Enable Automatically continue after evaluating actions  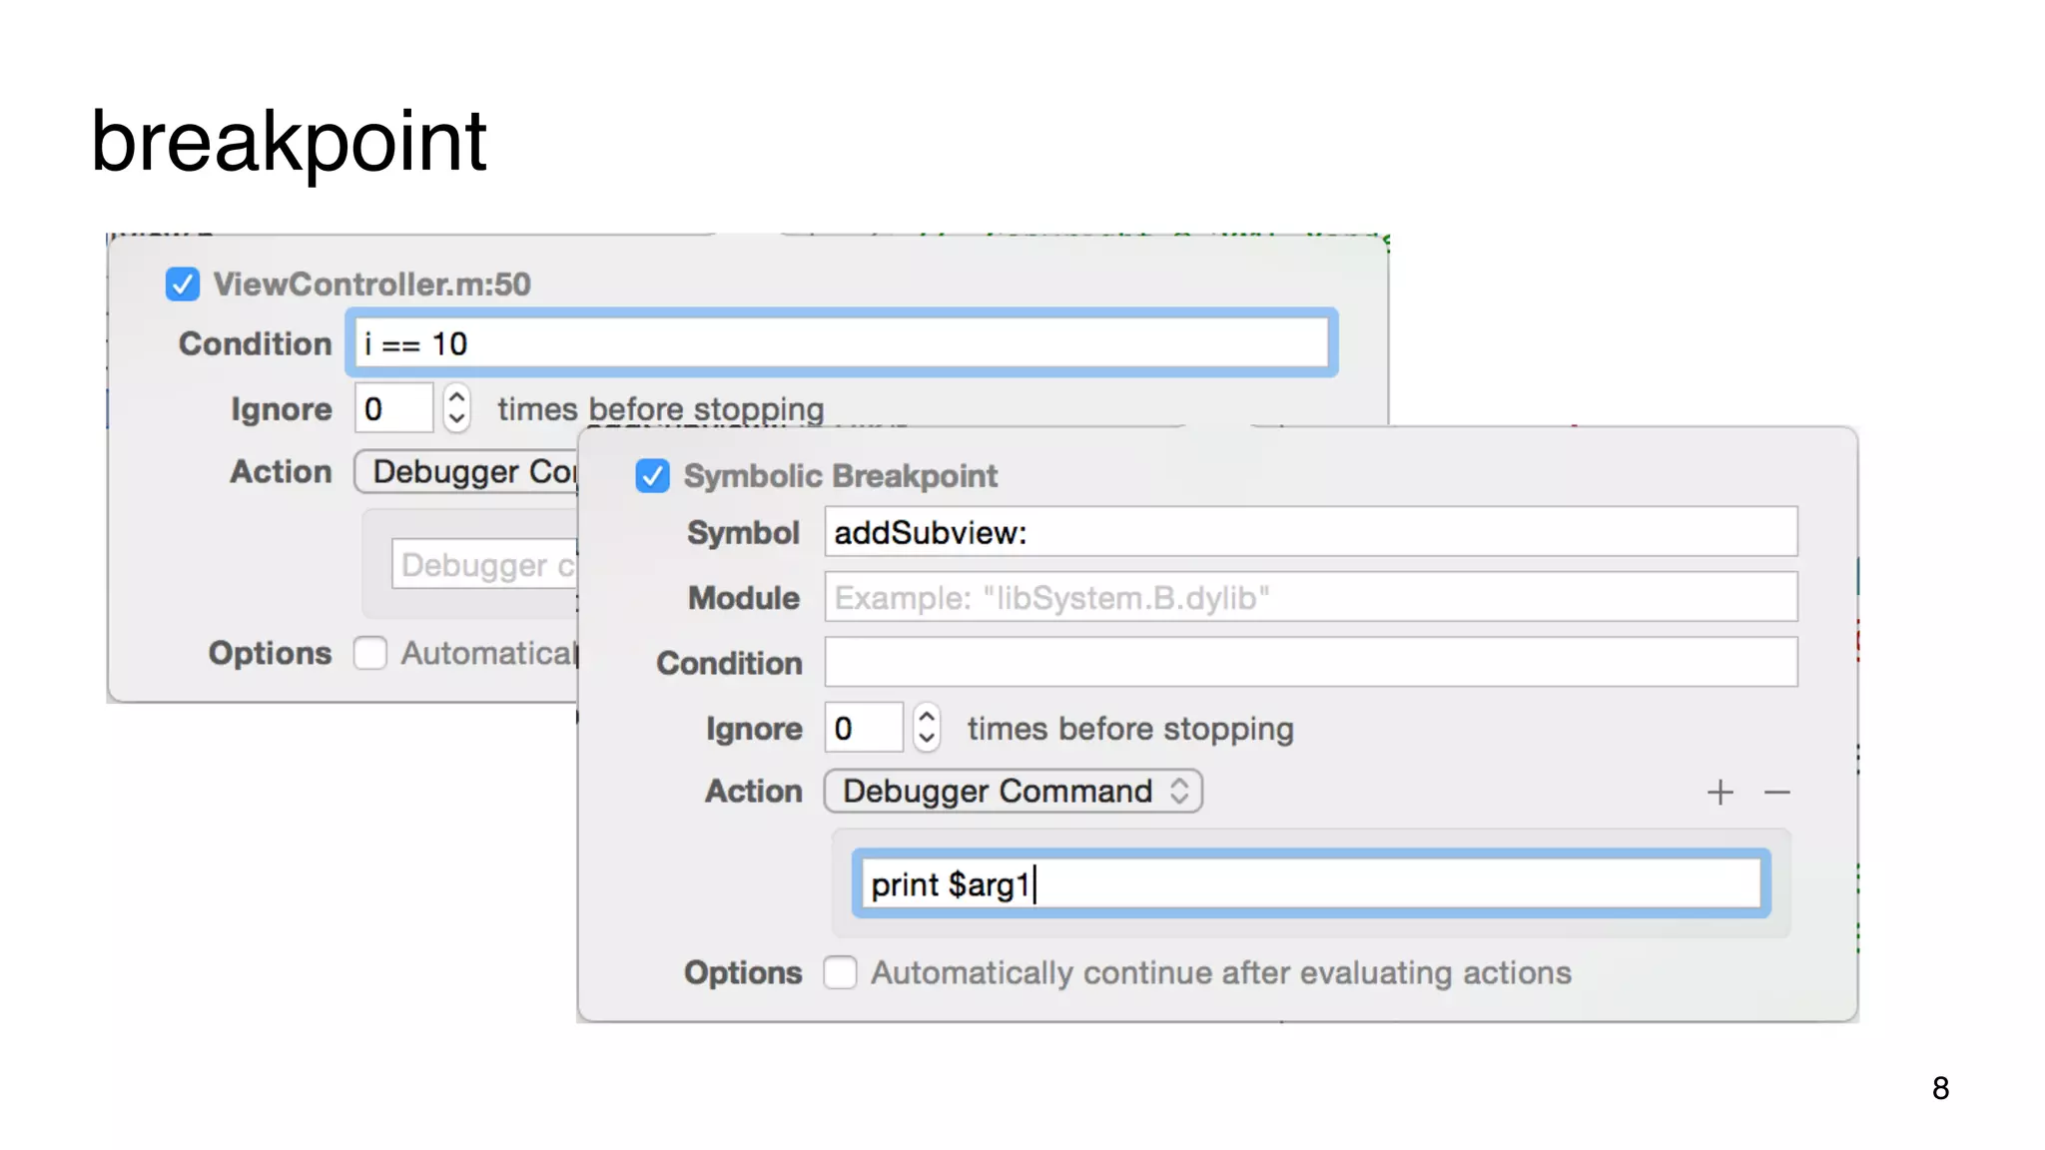840,972
